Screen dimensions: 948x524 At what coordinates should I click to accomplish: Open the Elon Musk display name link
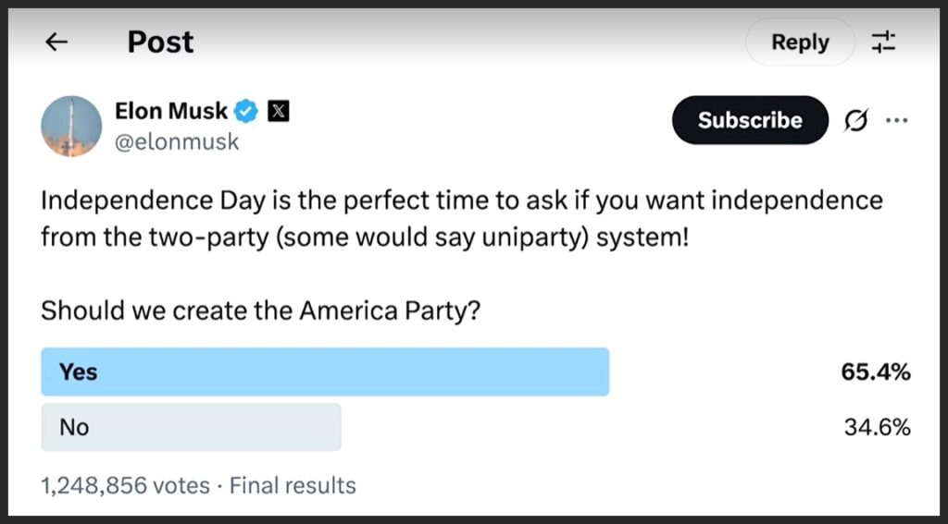click(170, 112)
